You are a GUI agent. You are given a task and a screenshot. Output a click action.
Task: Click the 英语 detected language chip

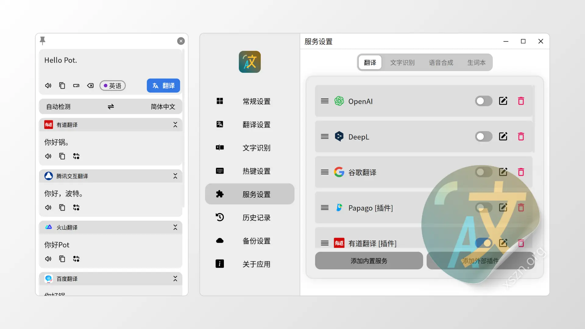tap(112, 86)
